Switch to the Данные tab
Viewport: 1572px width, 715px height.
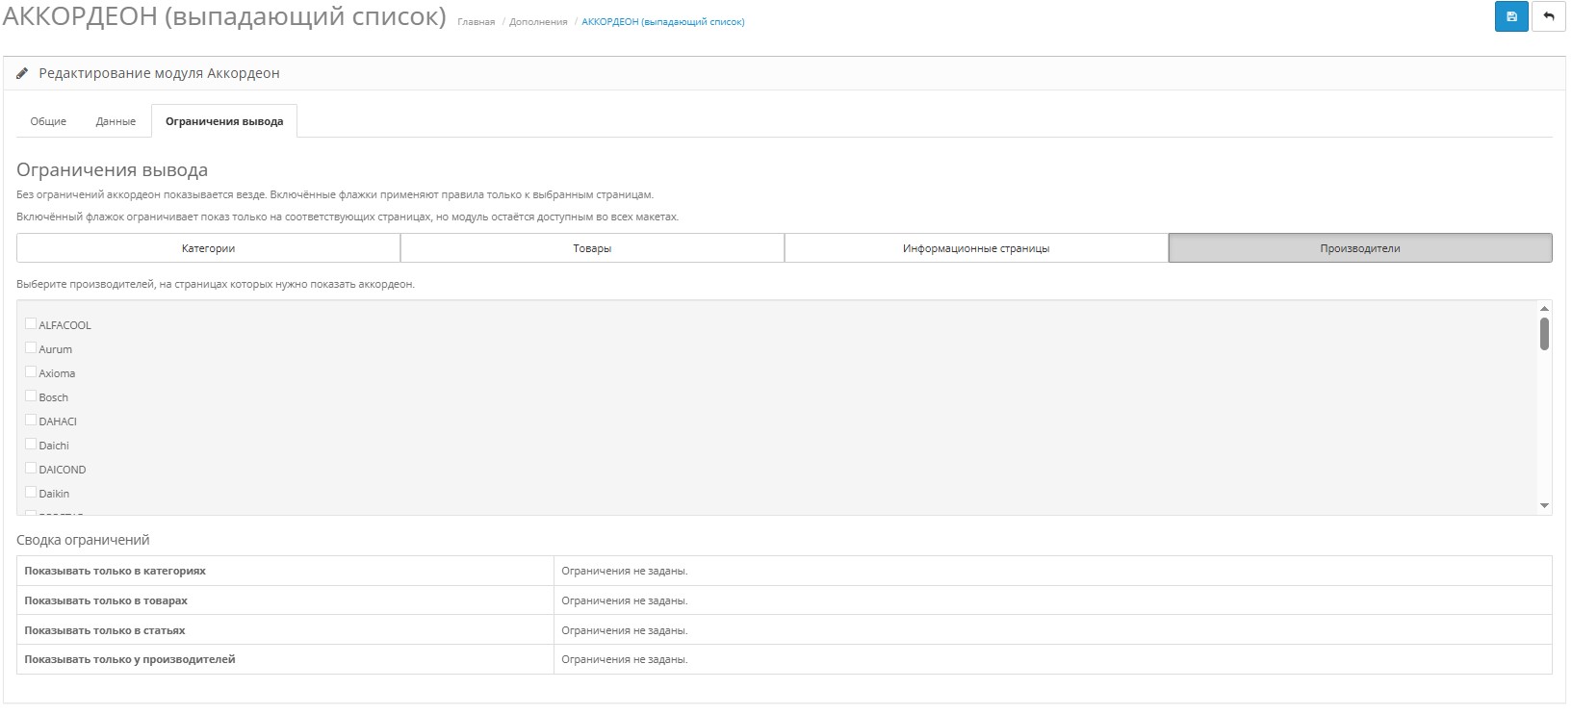pyautogui.click(x=116, y=121)
